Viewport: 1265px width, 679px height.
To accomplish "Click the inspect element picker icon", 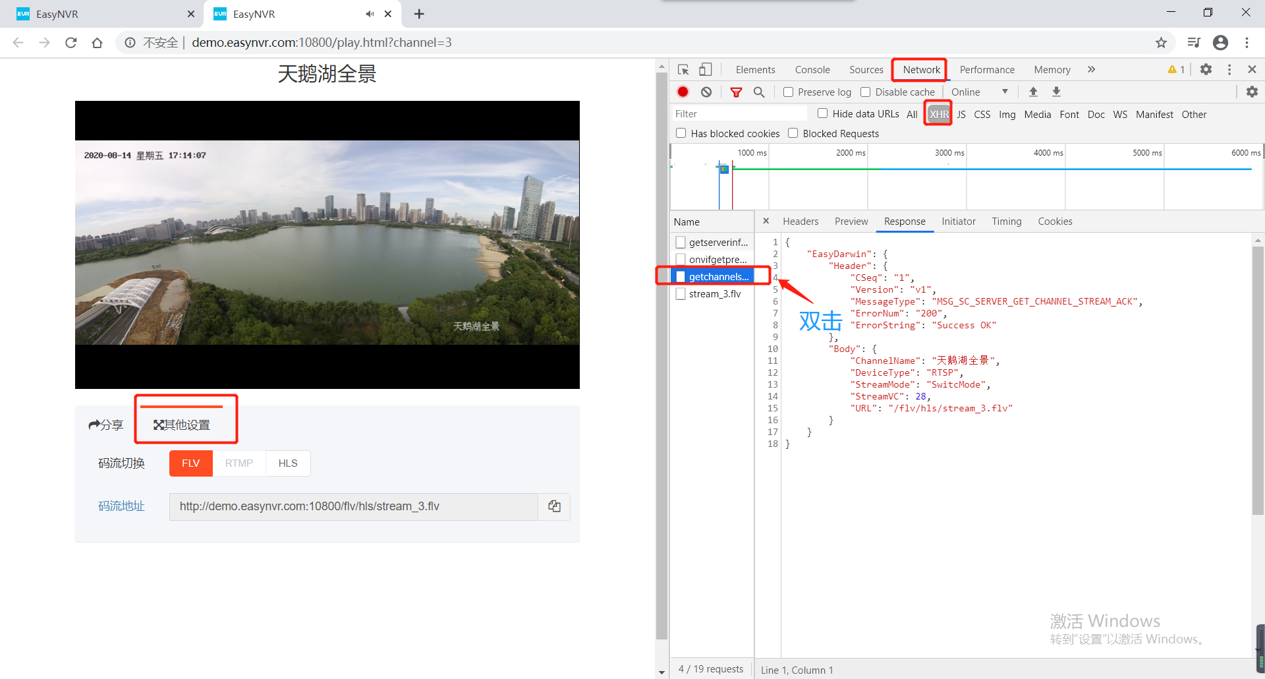I will [x=683, y=70].
